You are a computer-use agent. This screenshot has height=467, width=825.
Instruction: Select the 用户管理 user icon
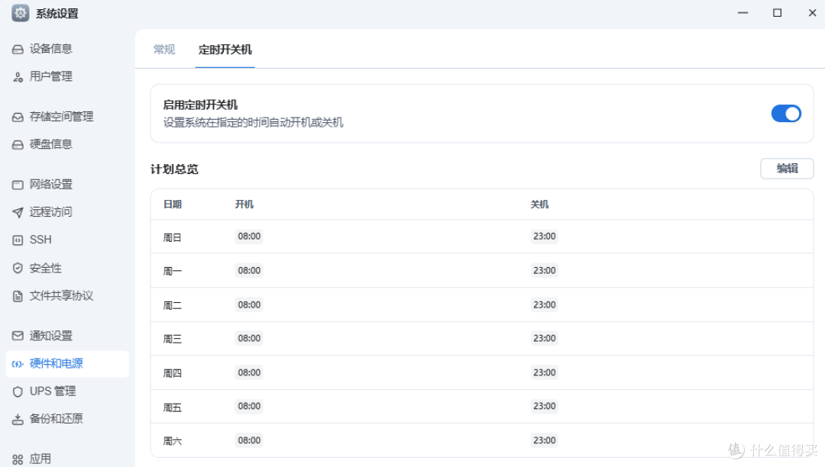coord(18,77)
